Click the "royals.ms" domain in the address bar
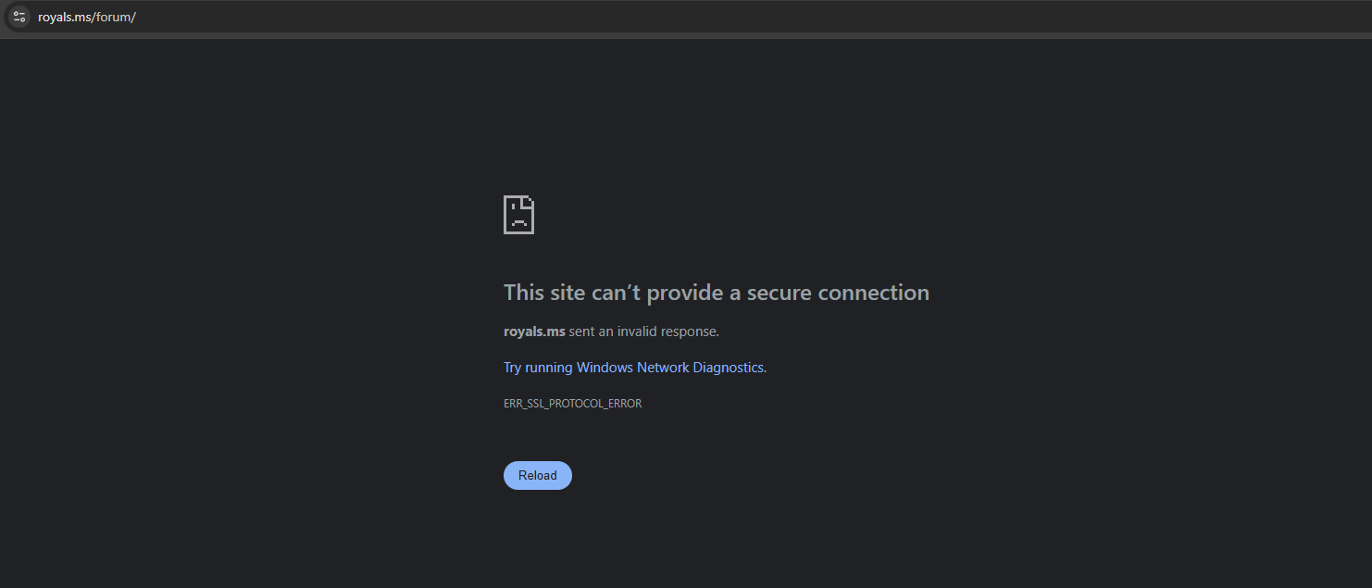Screen dimensions: 1372x588 (x=64, y=18)
